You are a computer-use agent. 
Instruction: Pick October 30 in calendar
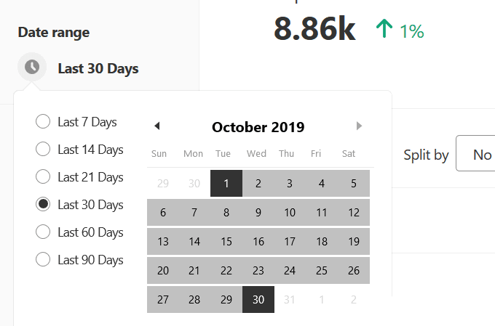click(x=258, y=300)
